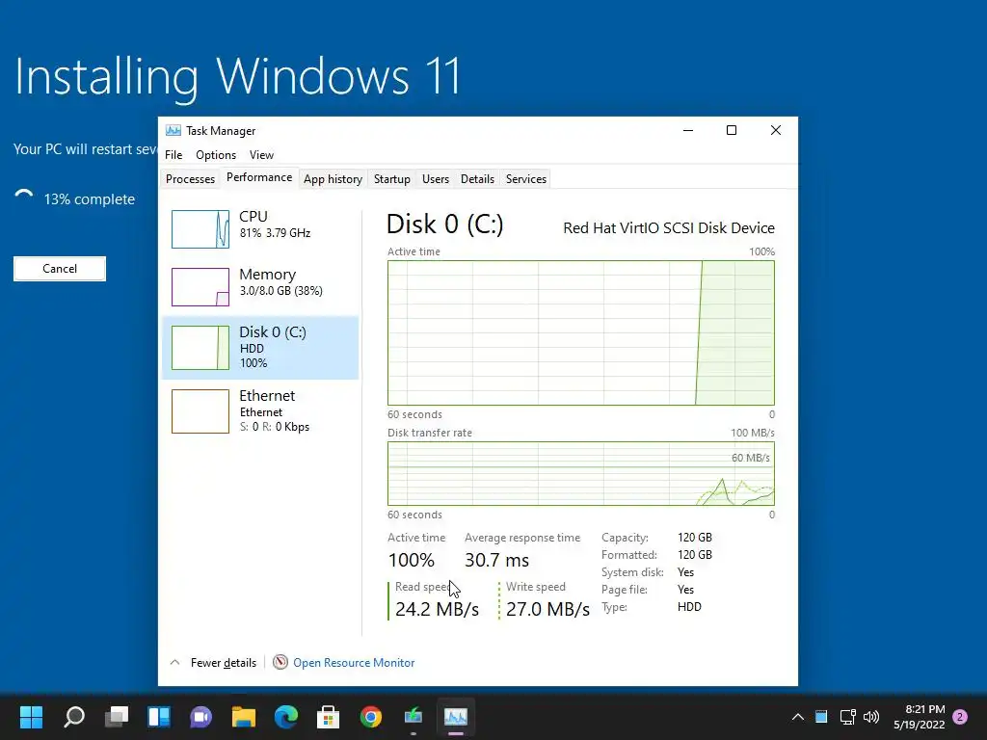Switch to the Processes tab
This screenshot has height=740, width=987.
(190, 178)
